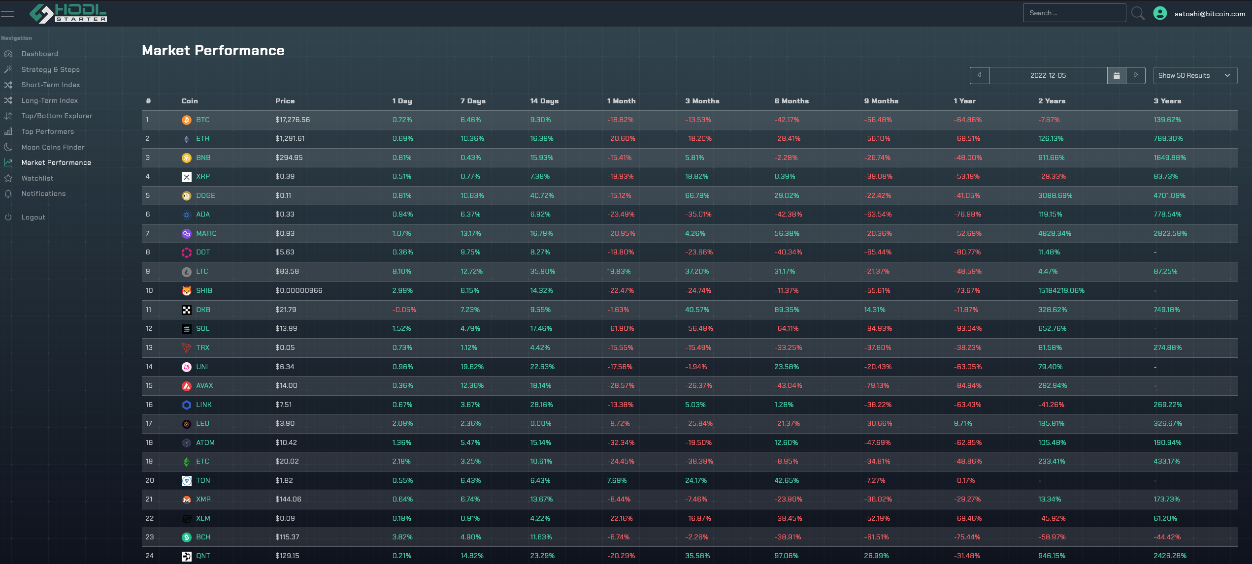Click the Dashboard gauge icon

point(8,54)
